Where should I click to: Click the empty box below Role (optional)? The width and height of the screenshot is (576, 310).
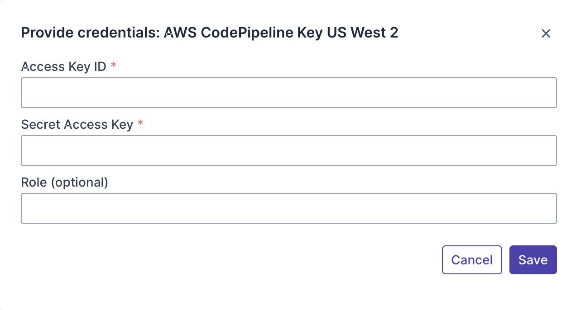pos(288,208)
